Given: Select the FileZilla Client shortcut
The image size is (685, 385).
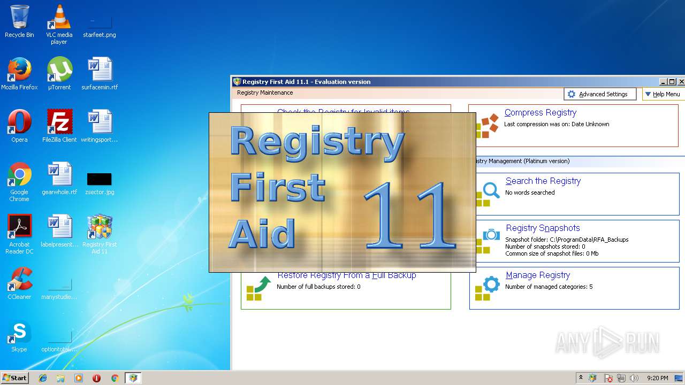Looking at the screenshot, I should click(x=59, y=126).
